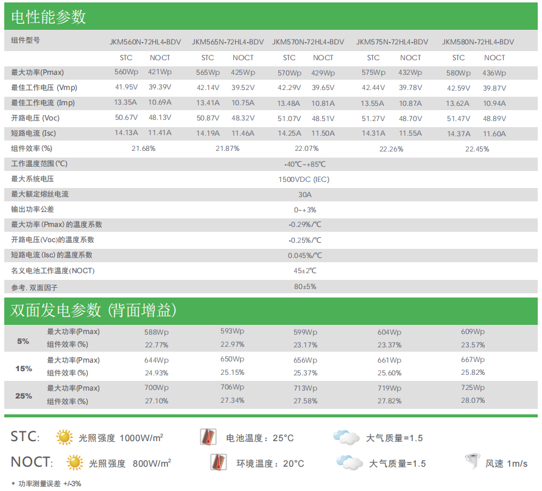Click the 光照强度 800W/m² text

click(130, 464)
